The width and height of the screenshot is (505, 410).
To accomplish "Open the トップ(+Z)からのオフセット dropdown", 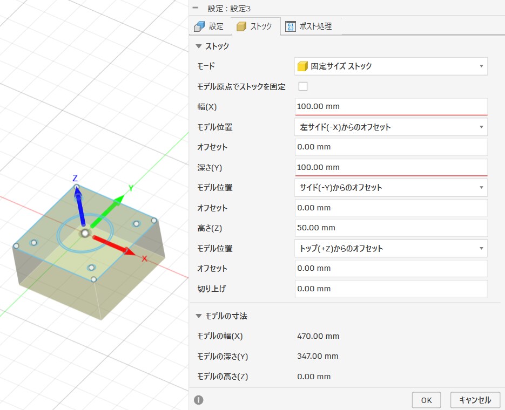I will [390, 248].
